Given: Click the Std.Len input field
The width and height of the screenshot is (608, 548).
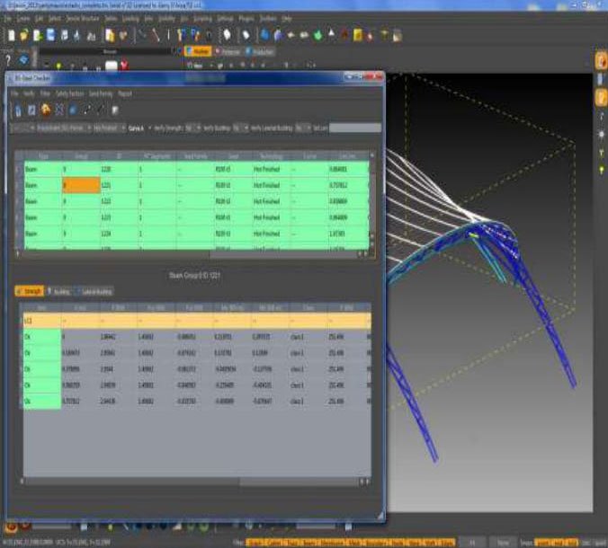Looking at the screenshot, I should (x=354, y=128).
